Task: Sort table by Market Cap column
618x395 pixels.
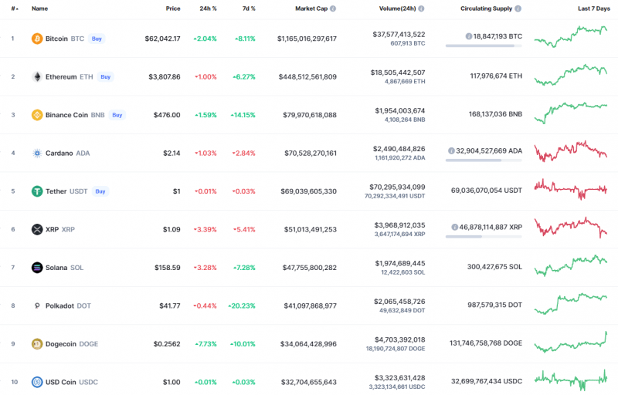Action: click(x=316, y=8)
